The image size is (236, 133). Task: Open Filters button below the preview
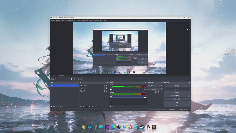pos(80,79)
